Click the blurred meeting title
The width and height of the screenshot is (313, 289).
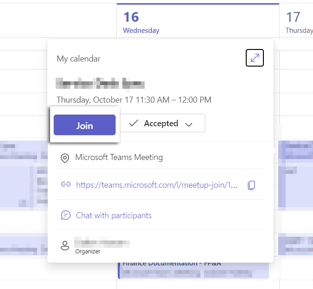(x=100, y=84)
